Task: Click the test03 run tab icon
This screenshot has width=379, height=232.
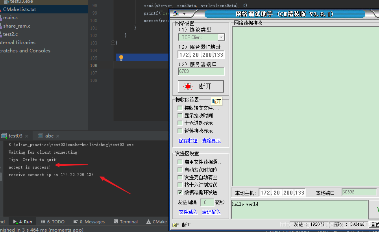Action: 4,136
